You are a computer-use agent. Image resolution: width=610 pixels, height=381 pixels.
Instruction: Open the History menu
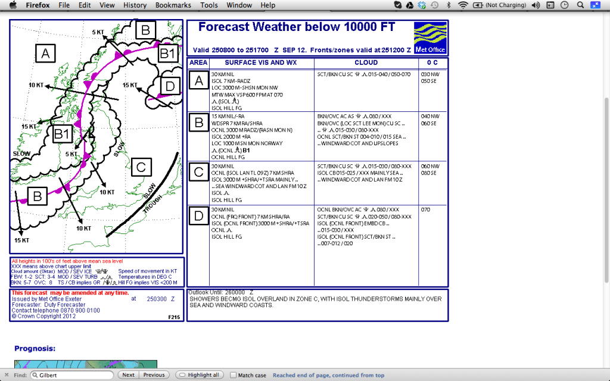click(135, 5)
